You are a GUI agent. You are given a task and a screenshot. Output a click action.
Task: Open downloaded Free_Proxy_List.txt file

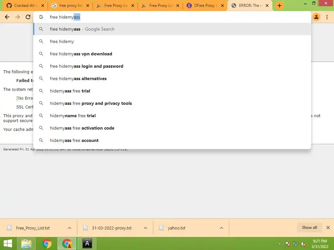(x=32, y=228)
